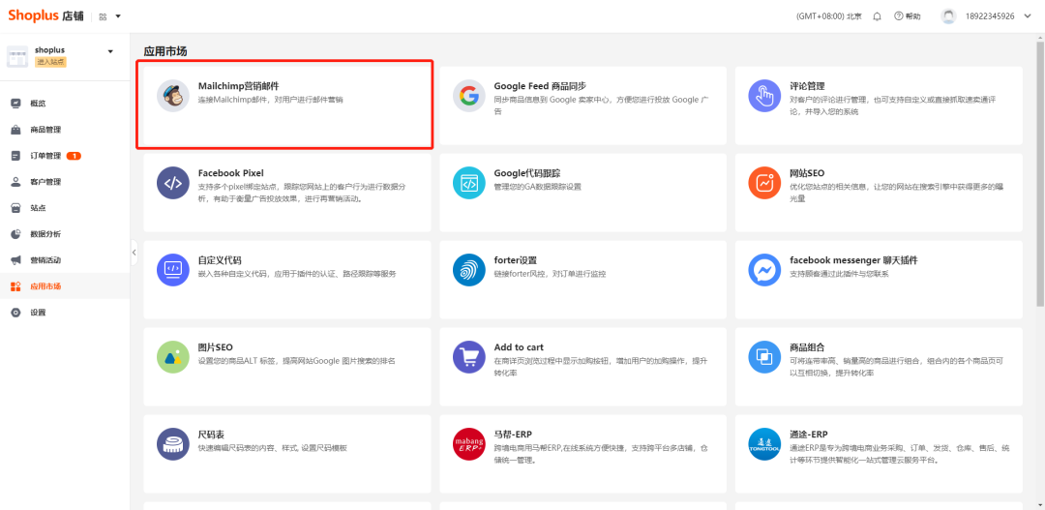Click the 自定义代码 blue monitor icon
Viewport: 1045px width, 510px height.
tap(173, 270)
